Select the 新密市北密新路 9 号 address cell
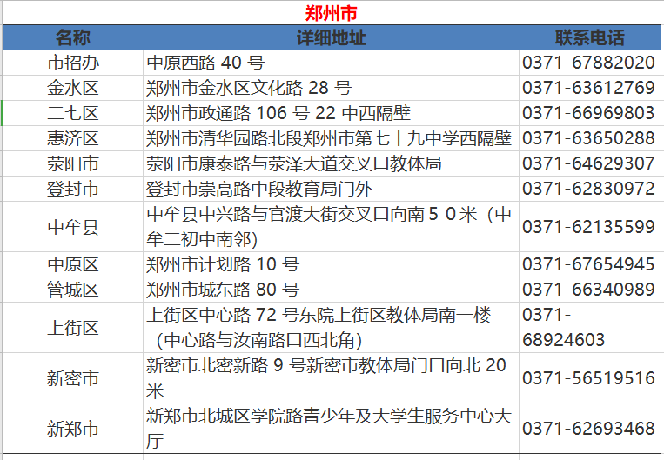 [332, 378]
